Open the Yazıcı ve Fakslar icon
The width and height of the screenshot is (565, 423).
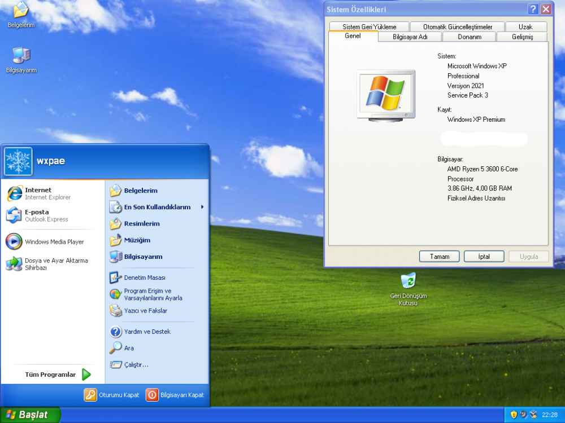[116, 311]
